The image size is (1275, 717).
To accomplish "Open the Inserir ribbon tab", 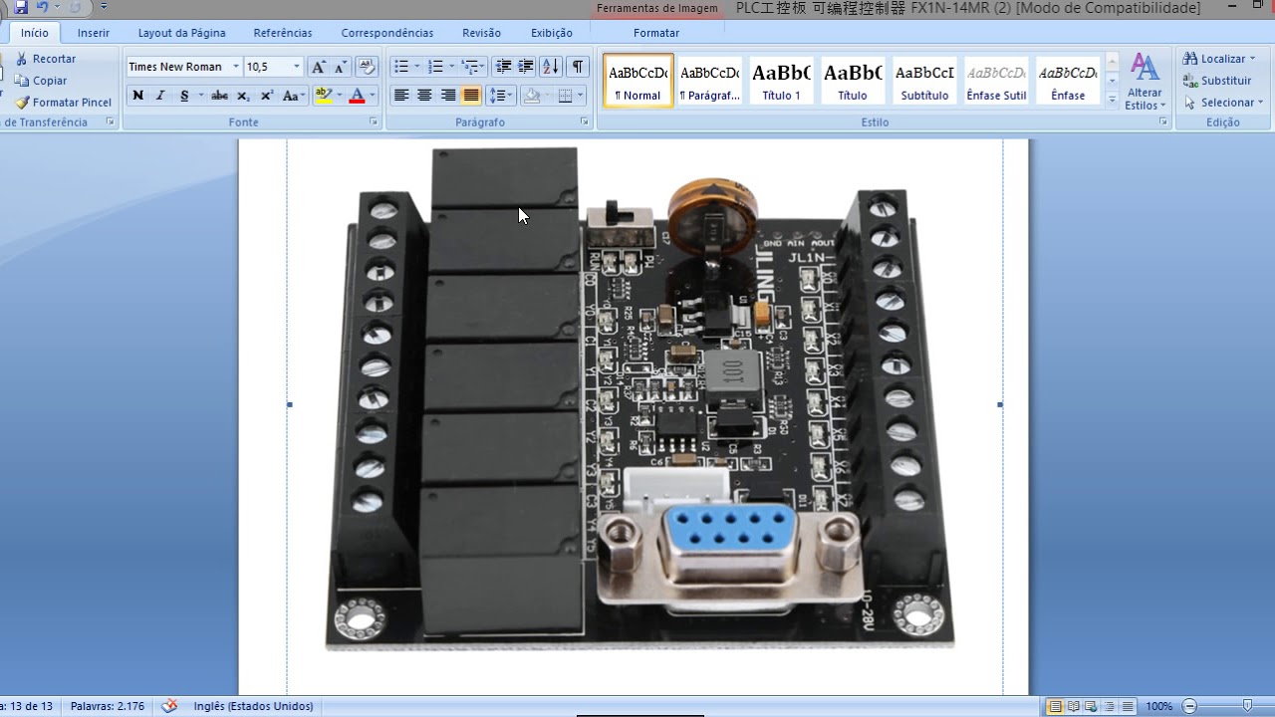I will point(94,33).
